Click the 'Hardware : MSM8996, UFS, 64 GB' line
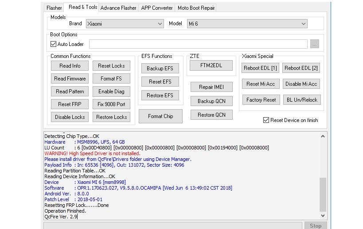This screenshot has height=229, width=363. [85, 142]
